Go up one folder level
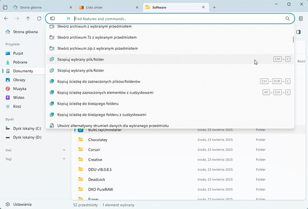Viewport: 308px width, 209px height. pos(28,18)
